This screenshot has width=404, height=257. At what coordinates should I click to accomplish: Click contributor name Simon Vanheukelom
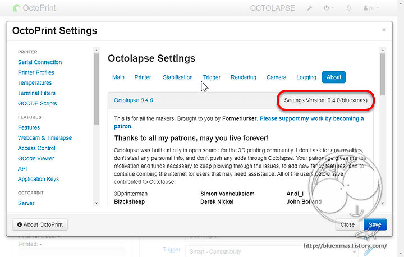[227, 194]
